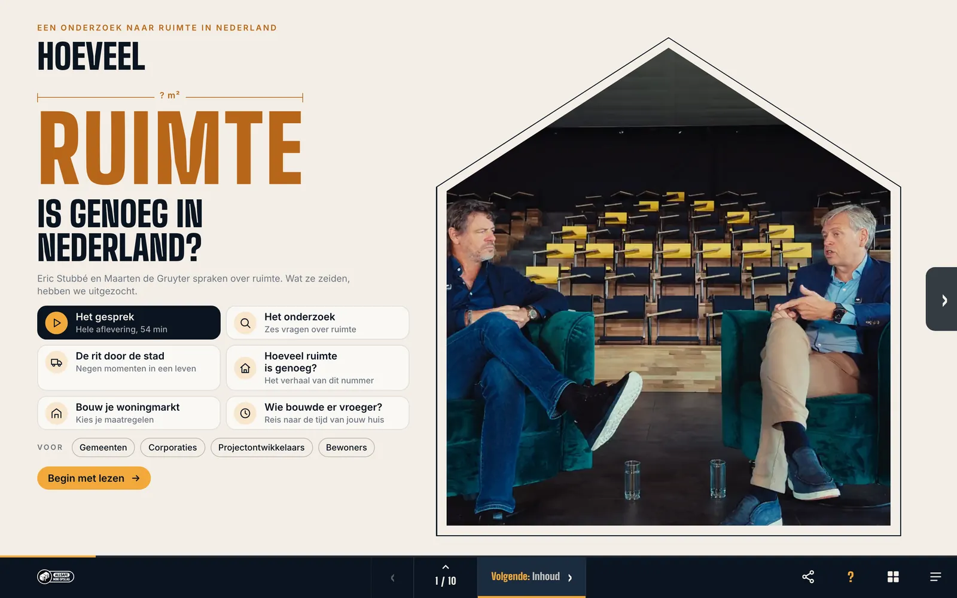
Task: Click Begin met lezen button
Action: tap(94, 478)
